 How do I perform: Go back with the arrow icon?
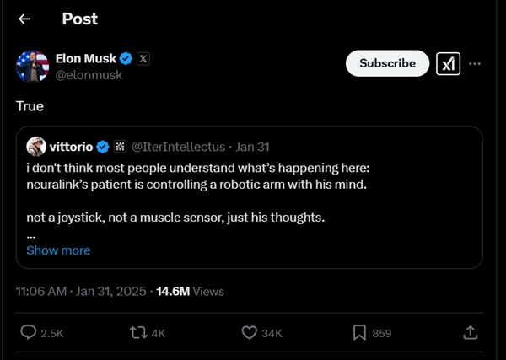pos(24,19)
